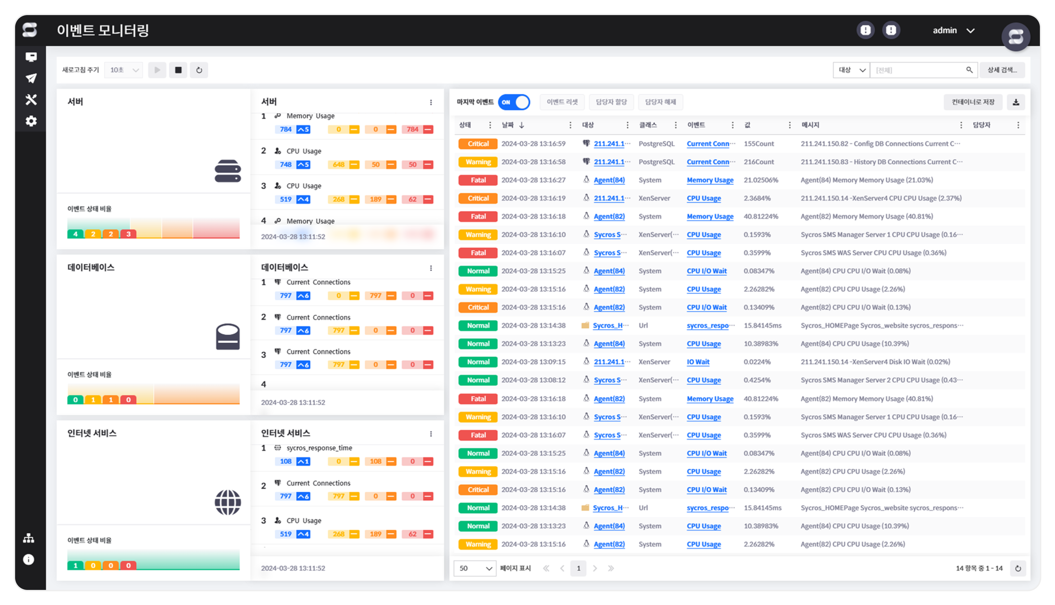Open the gear settings sidebar icon
Viewport: 1055px width, 605px height.
tap(31, 121)
